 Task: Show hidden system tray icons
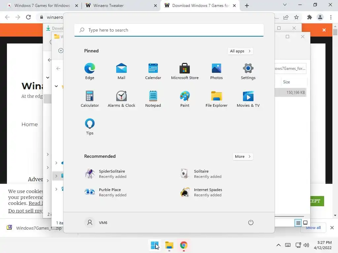point(279,245)
